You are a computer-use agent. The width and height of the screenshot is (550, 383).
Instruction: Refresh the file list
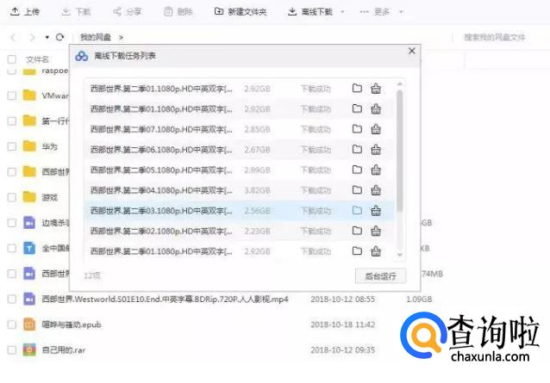60,37
